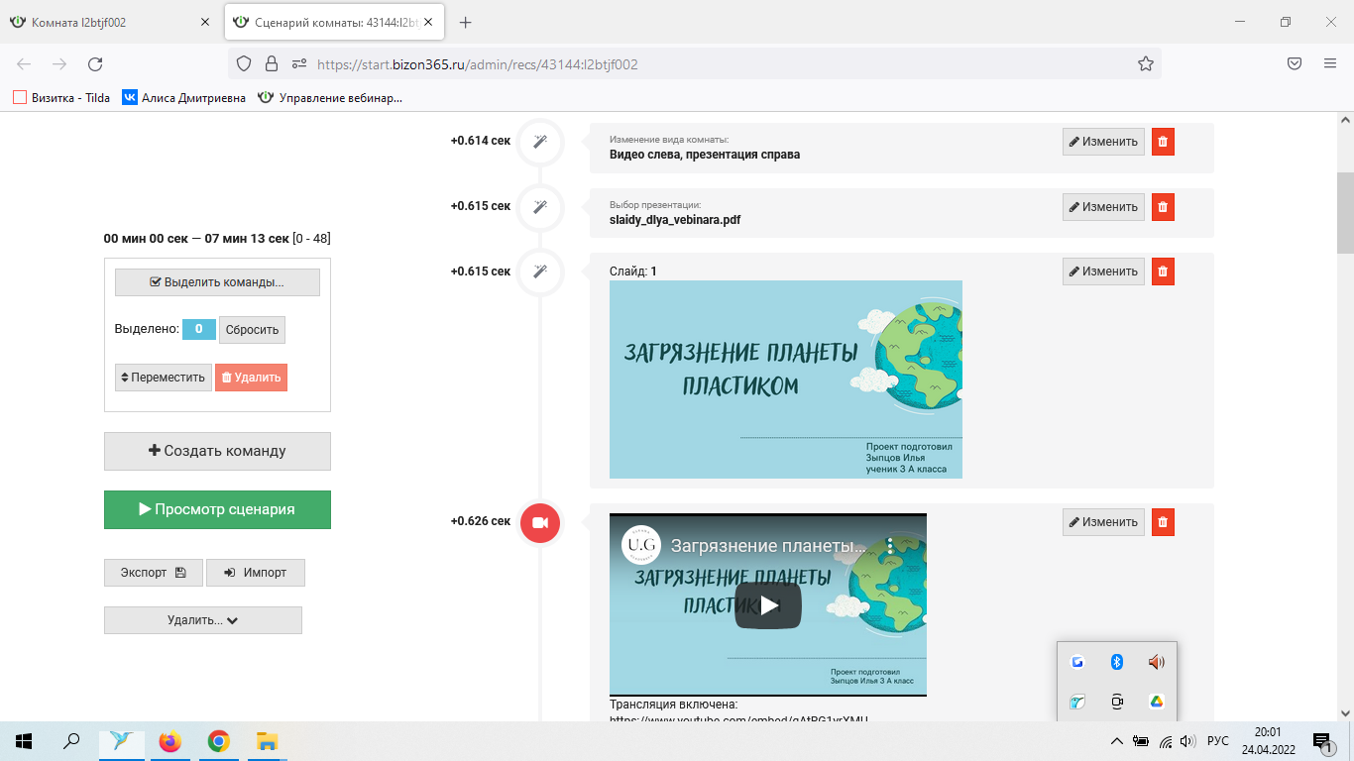1354x761 pixels.
Task: Click the page's vertical scrollbar thumb
Action: coord(1344,213)
